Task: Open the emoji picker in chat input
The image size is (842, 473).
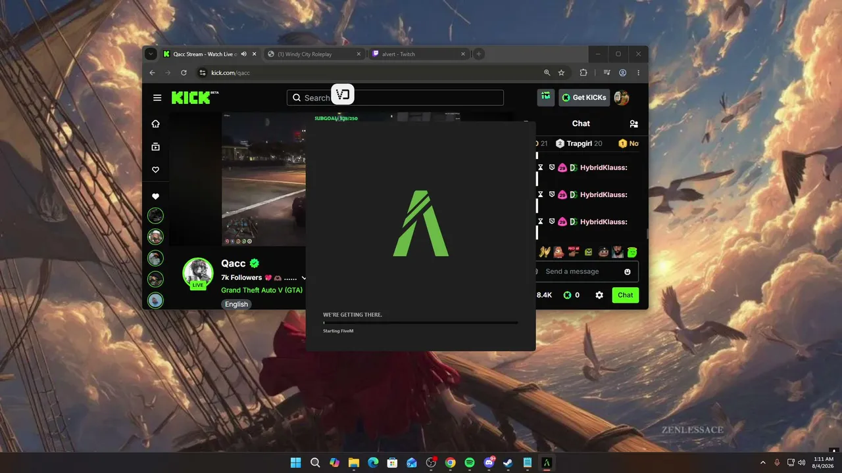Action: pos(628,271)
